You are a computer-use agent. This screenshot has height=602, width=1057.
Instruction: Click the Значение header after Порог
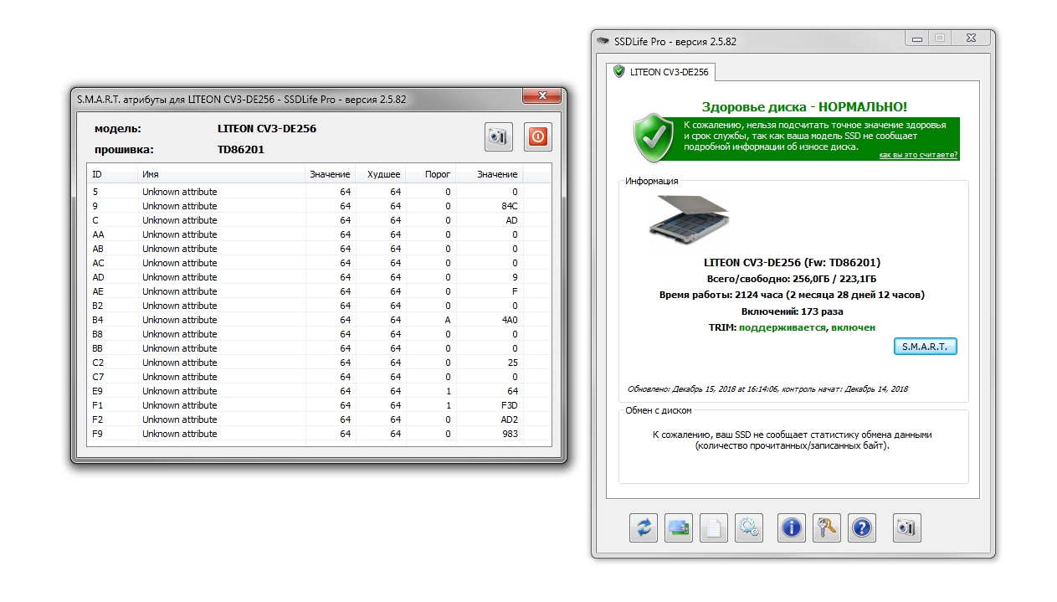[489, 174]
